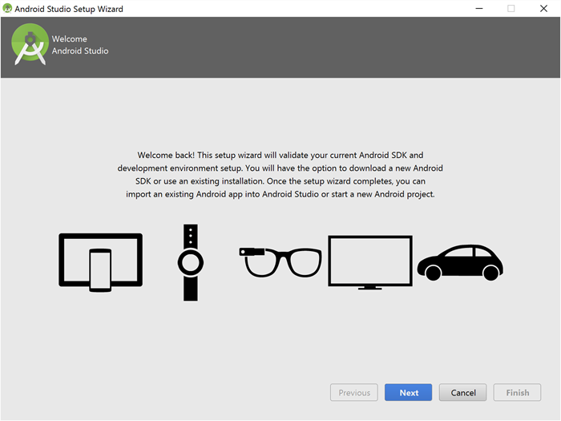561x421 pixels.
Task: Click the small Android Studio title bar icon
Action: point(7,8)
